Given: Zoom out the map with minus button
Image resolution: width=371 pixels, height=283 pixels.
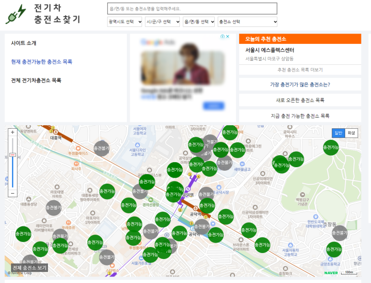Looking at the screenshot, I should (12, 193).
